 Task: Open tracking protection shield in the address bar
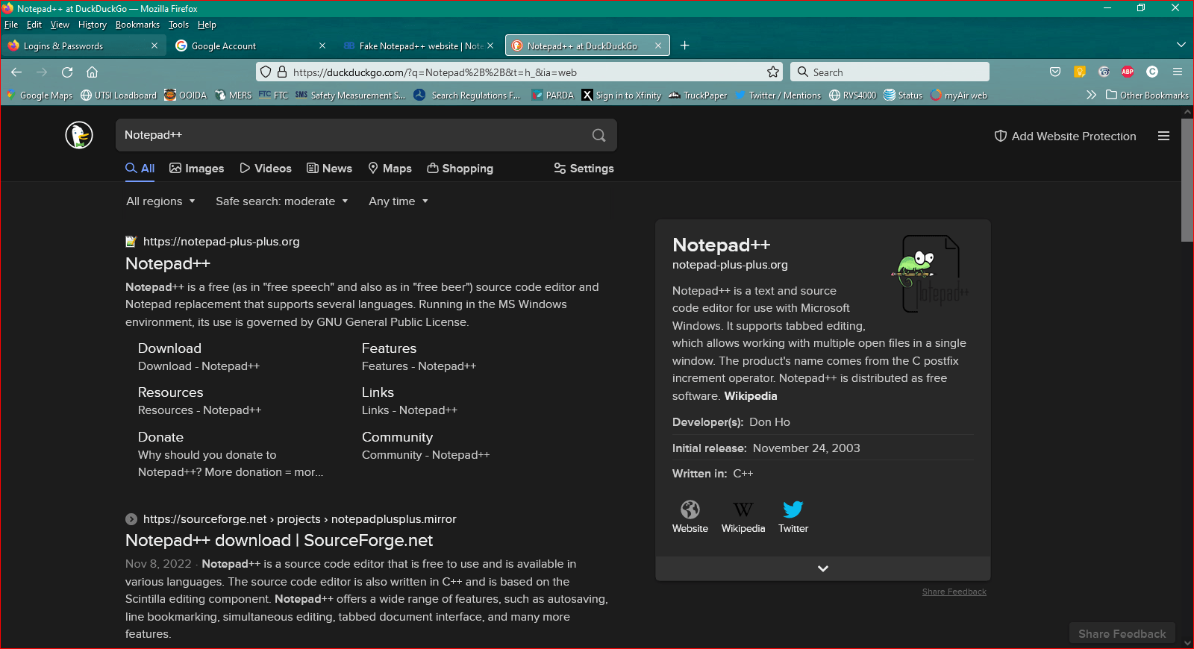click(x=266, y=72)
